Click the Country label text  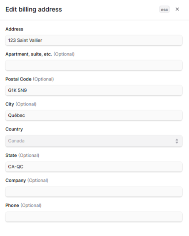(14, 129)
